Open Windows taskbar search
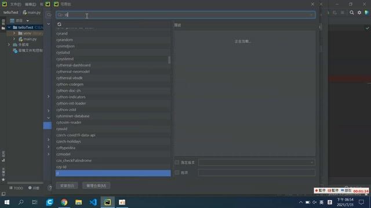This screenshot has height=208, width=371. (21, 202)
